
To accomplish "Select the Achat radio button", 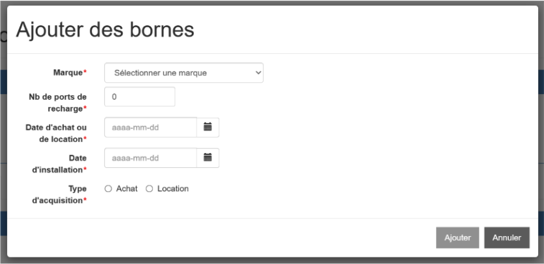I will click(x=108, y=189).
